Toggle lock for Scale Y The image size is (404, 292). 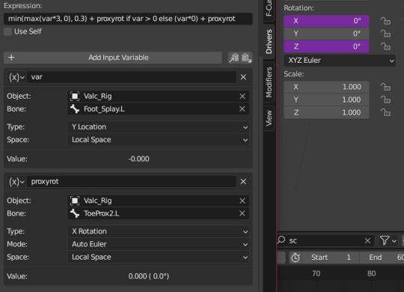point(385,100)
